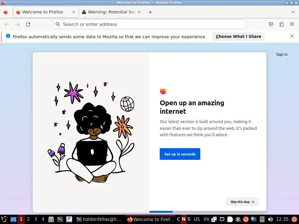Open the Extensions puzzle icon
The image size is (299, 224).
click(x=281, y=24)
